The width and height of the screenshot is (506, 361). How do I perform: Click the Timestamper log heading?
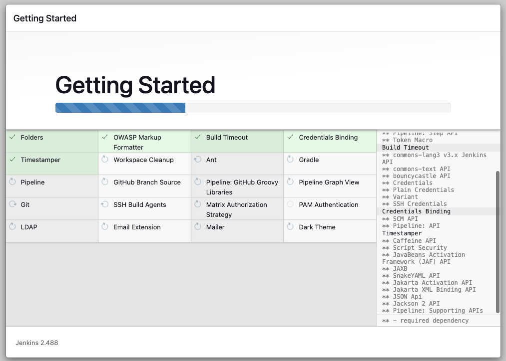point(402,233)
